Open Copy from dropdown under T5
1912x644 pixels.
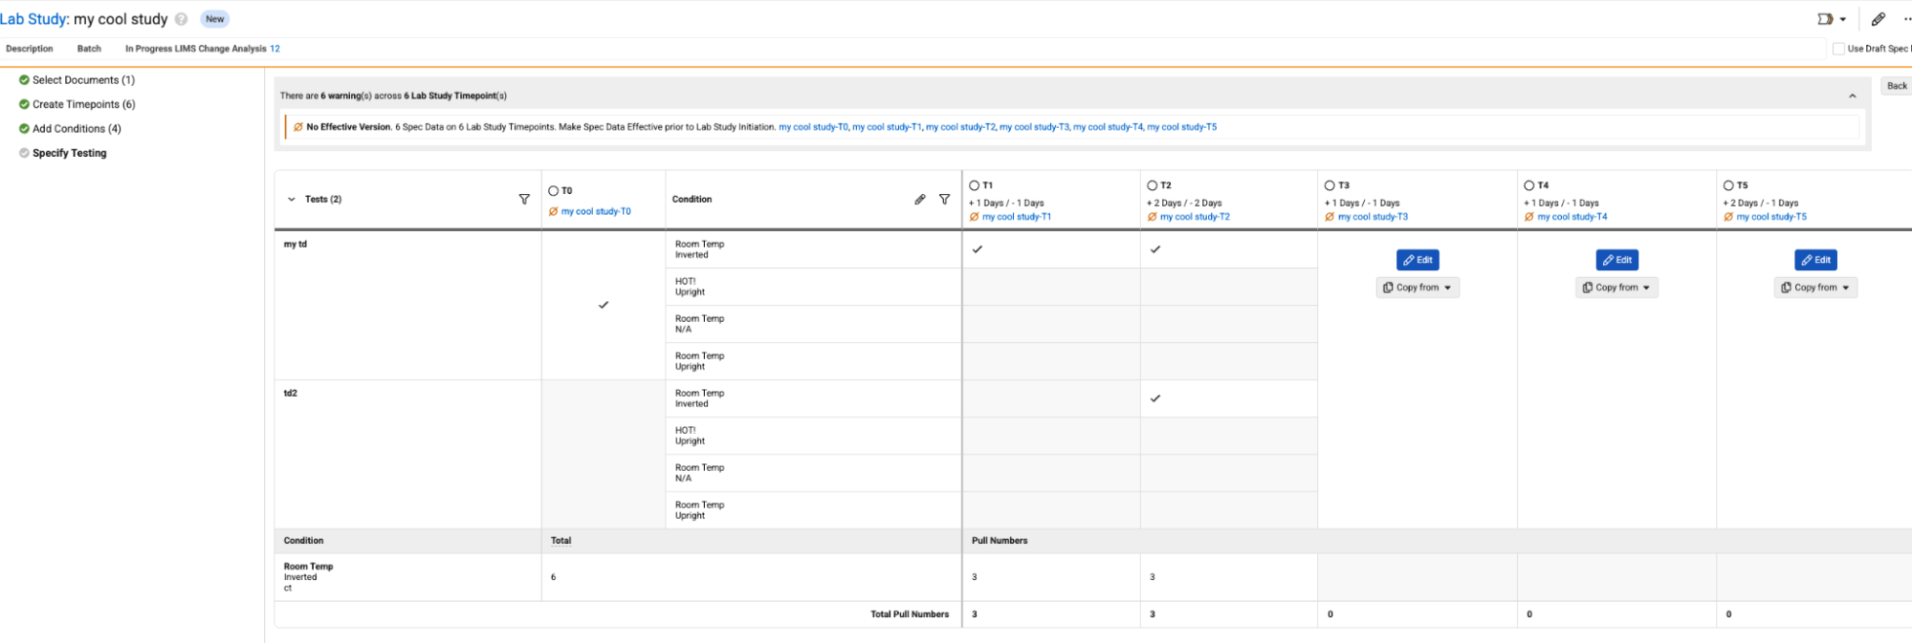coord(1815,288)
